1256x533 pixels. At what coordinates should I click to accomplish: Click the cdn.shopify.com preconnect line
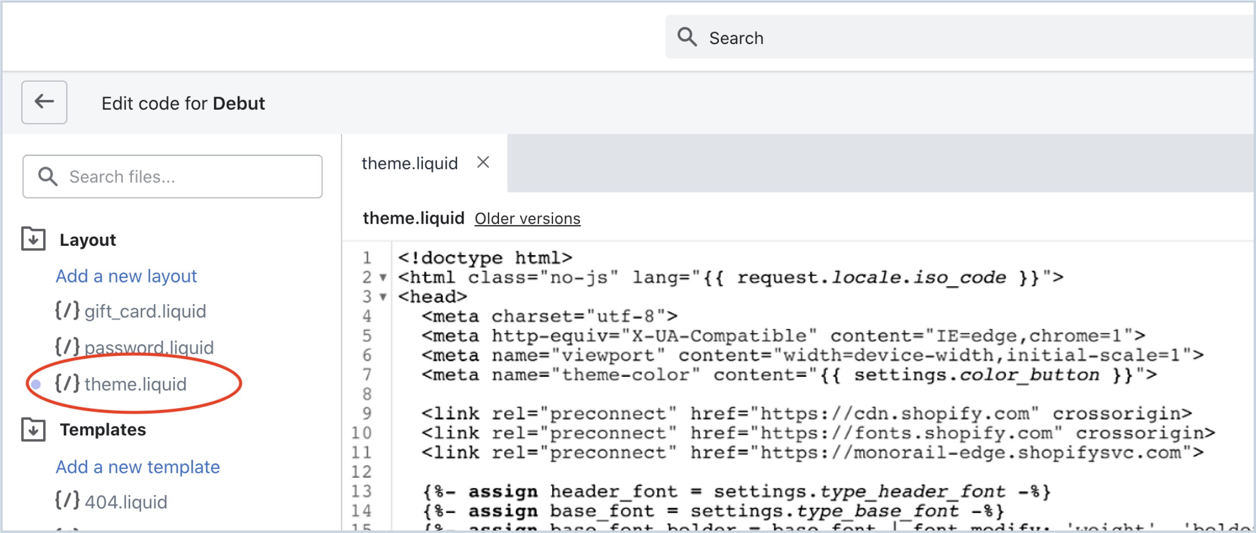(807, 413)
